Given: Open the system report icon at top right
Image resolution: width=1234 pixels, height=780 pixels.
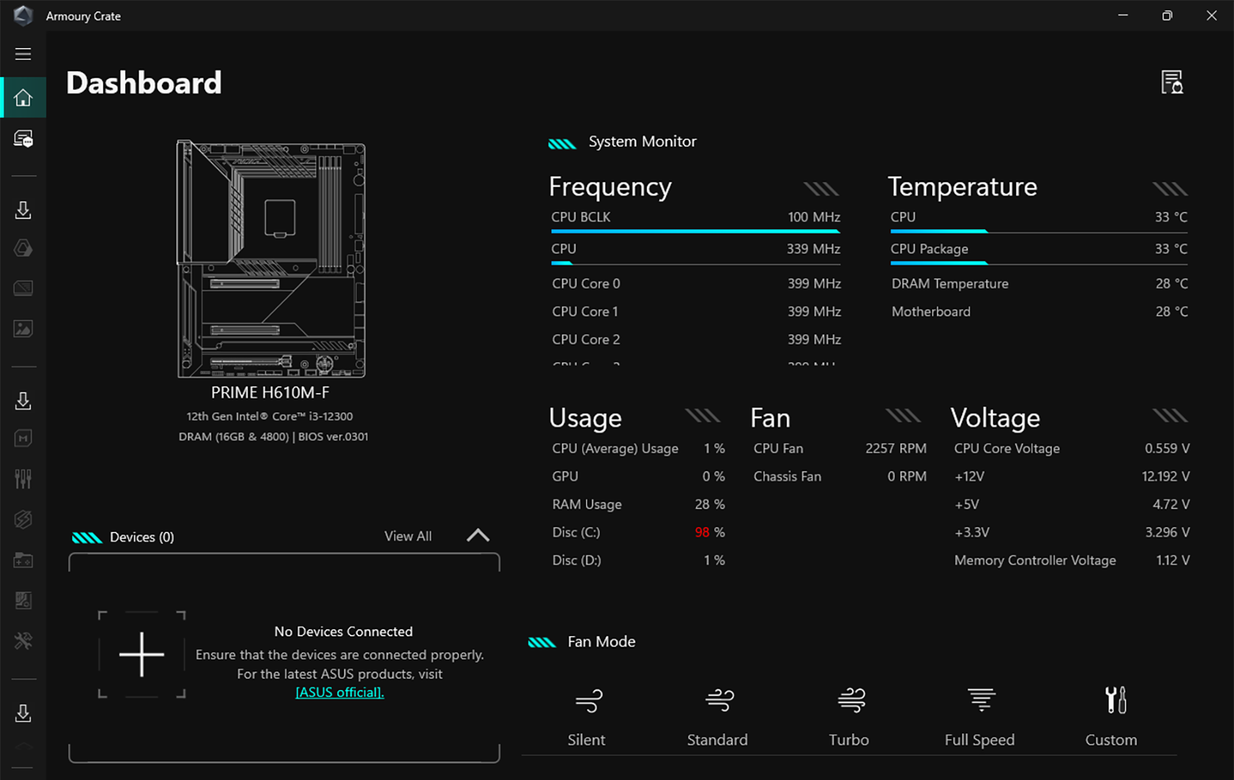Looking at the screenshot, I should 1173,82.
